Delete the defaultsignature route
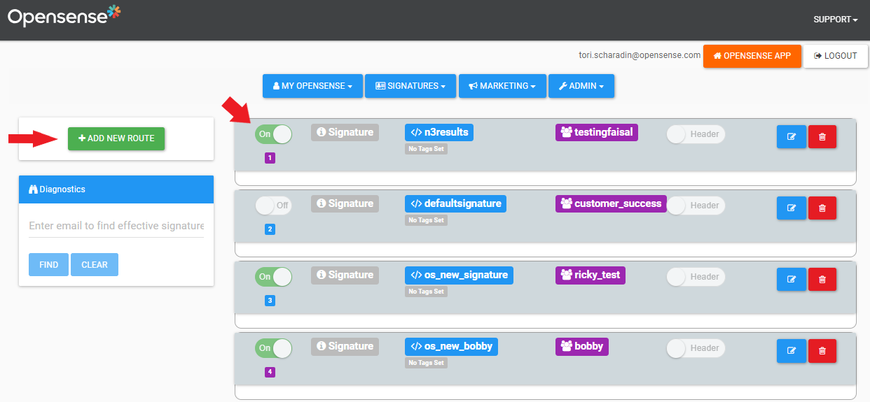870x402 pixels. 822,208
